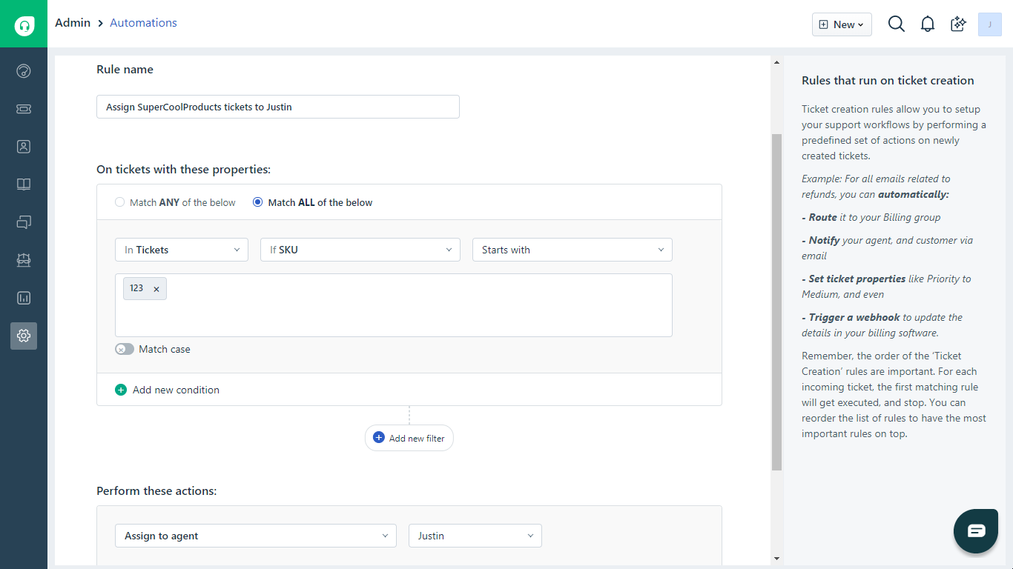Click the 'Rules that run on ticket creation' heading
This screenshot has height=569, width=1013.
[888, 80]
